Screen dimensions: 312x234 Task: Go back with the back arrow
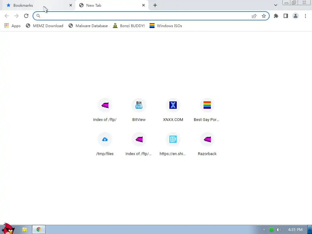[x=7, y=16]
